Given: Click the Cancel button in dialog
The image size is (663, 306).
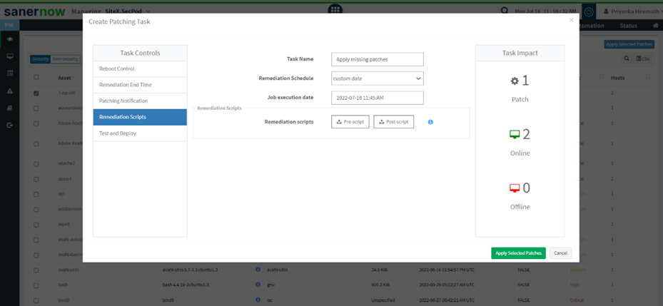Looking at the screenshot, I should 561,253.
